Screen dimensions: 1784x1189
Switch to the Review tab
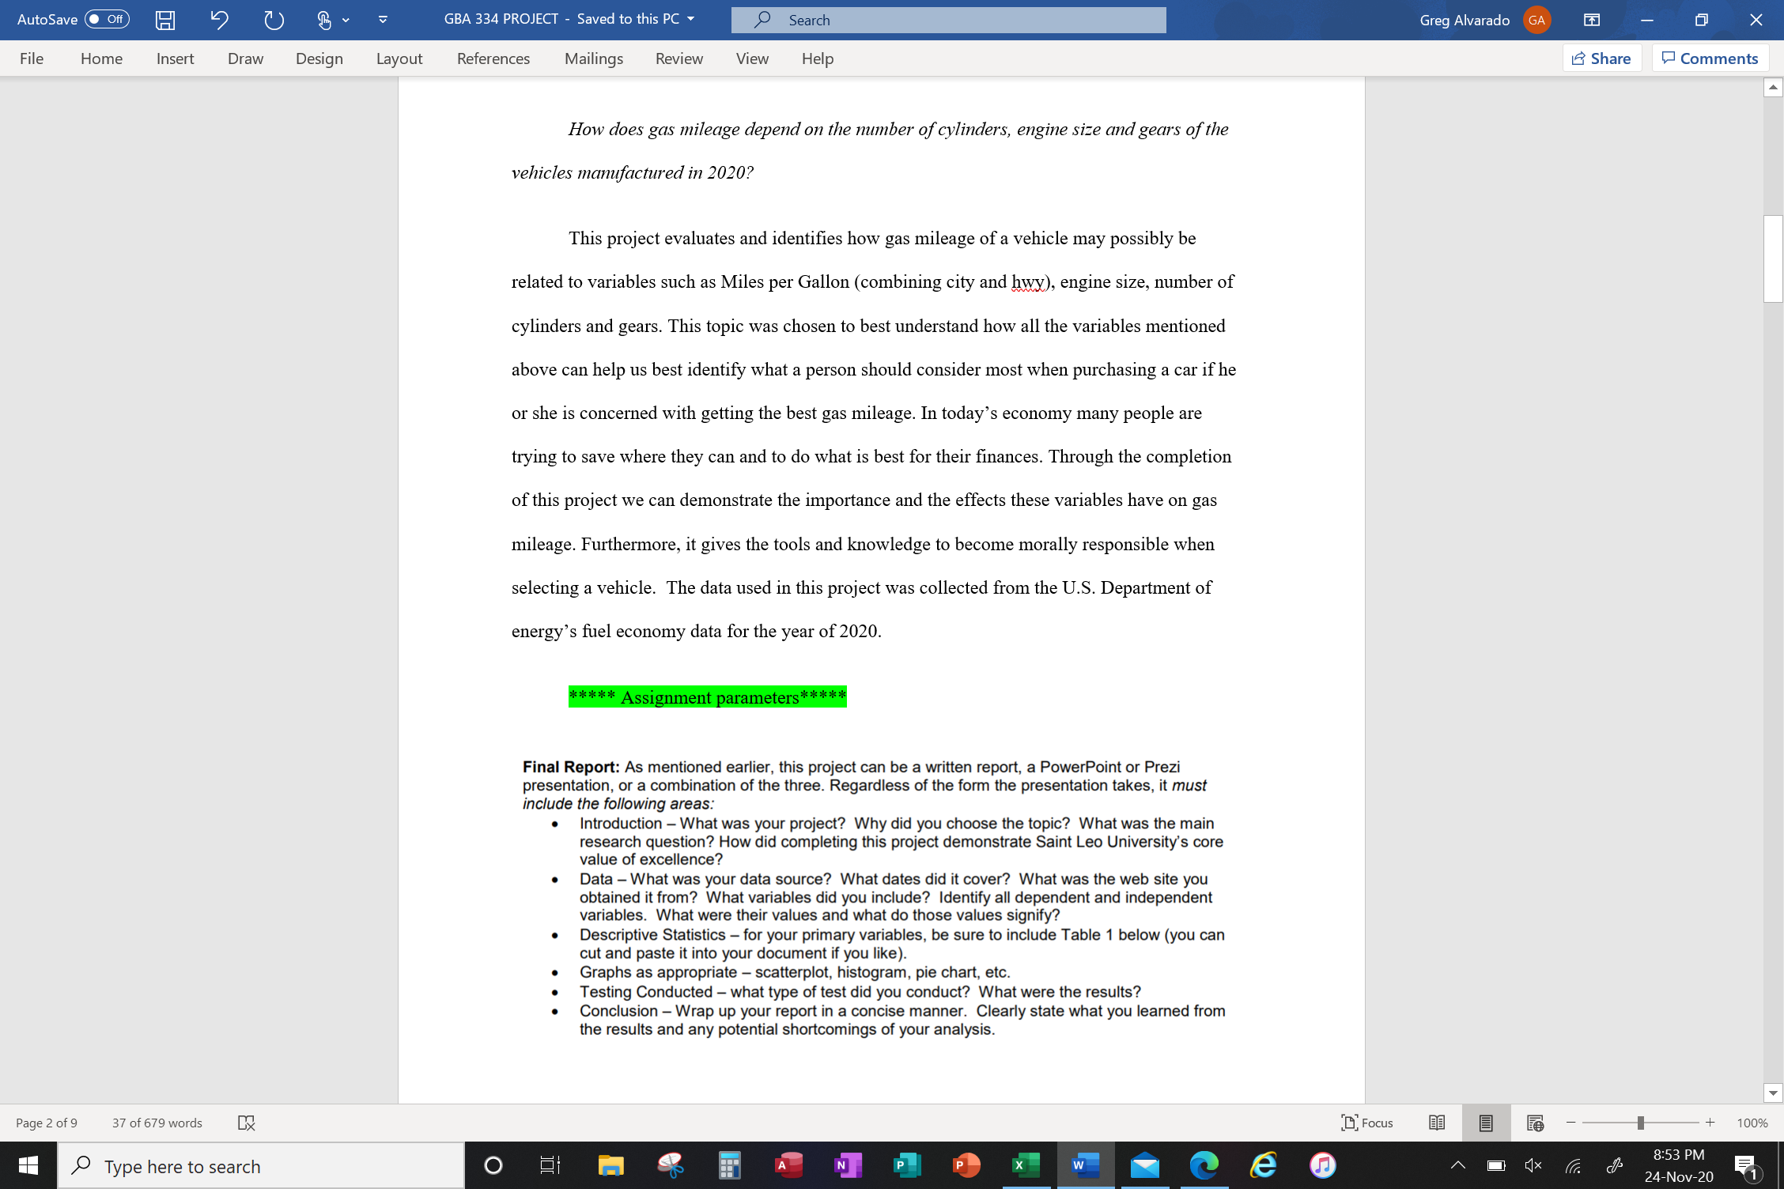coord(678,58)
